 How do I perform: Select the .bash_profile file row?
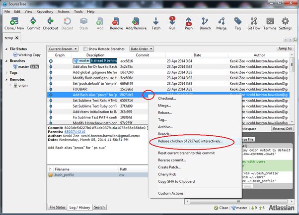[98, 175]
